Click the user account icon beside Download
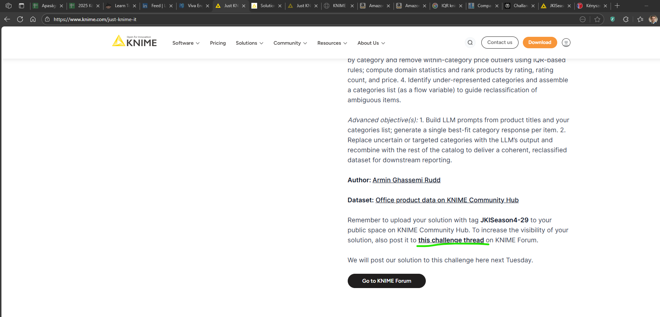This screenshot has height=317, width=660. tap(566, 43)
